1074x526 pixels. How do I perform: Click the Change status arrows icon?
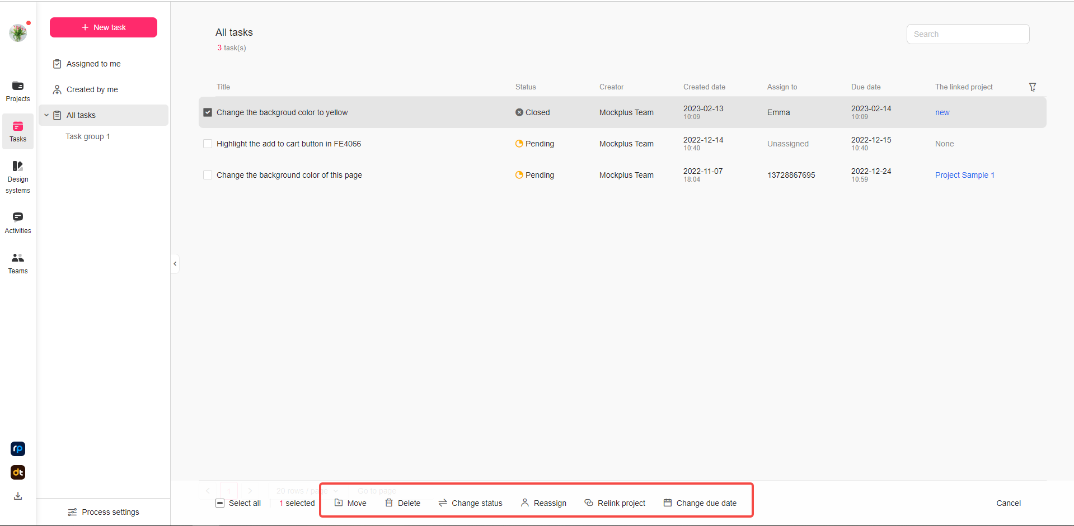click(x=443, y=503)
